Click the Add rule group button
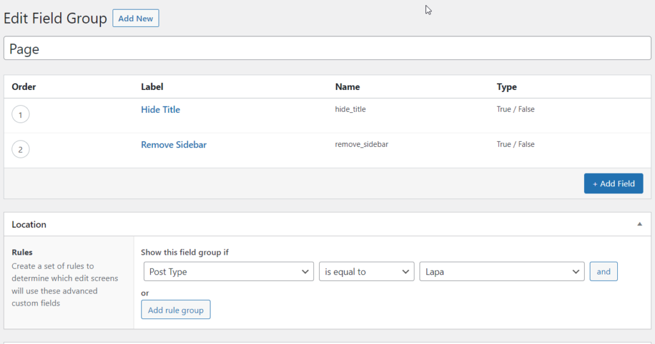The height and width of the screenshot is (344, 655). 176,310
